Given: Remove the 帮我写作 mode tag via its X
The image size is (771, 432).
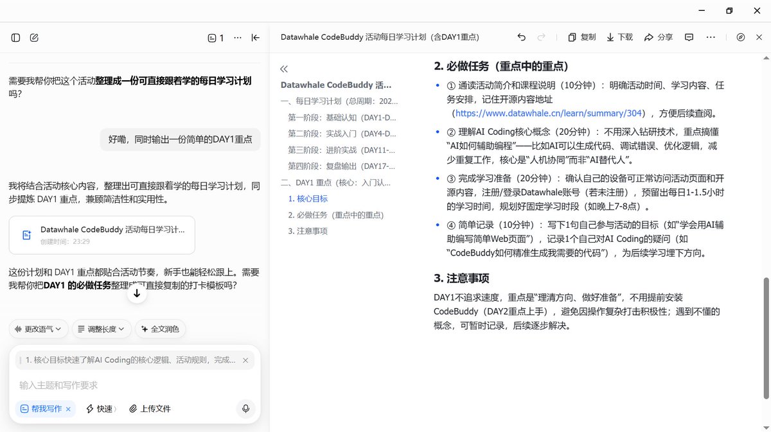Looking at the screenshot, I should point(68,409).
